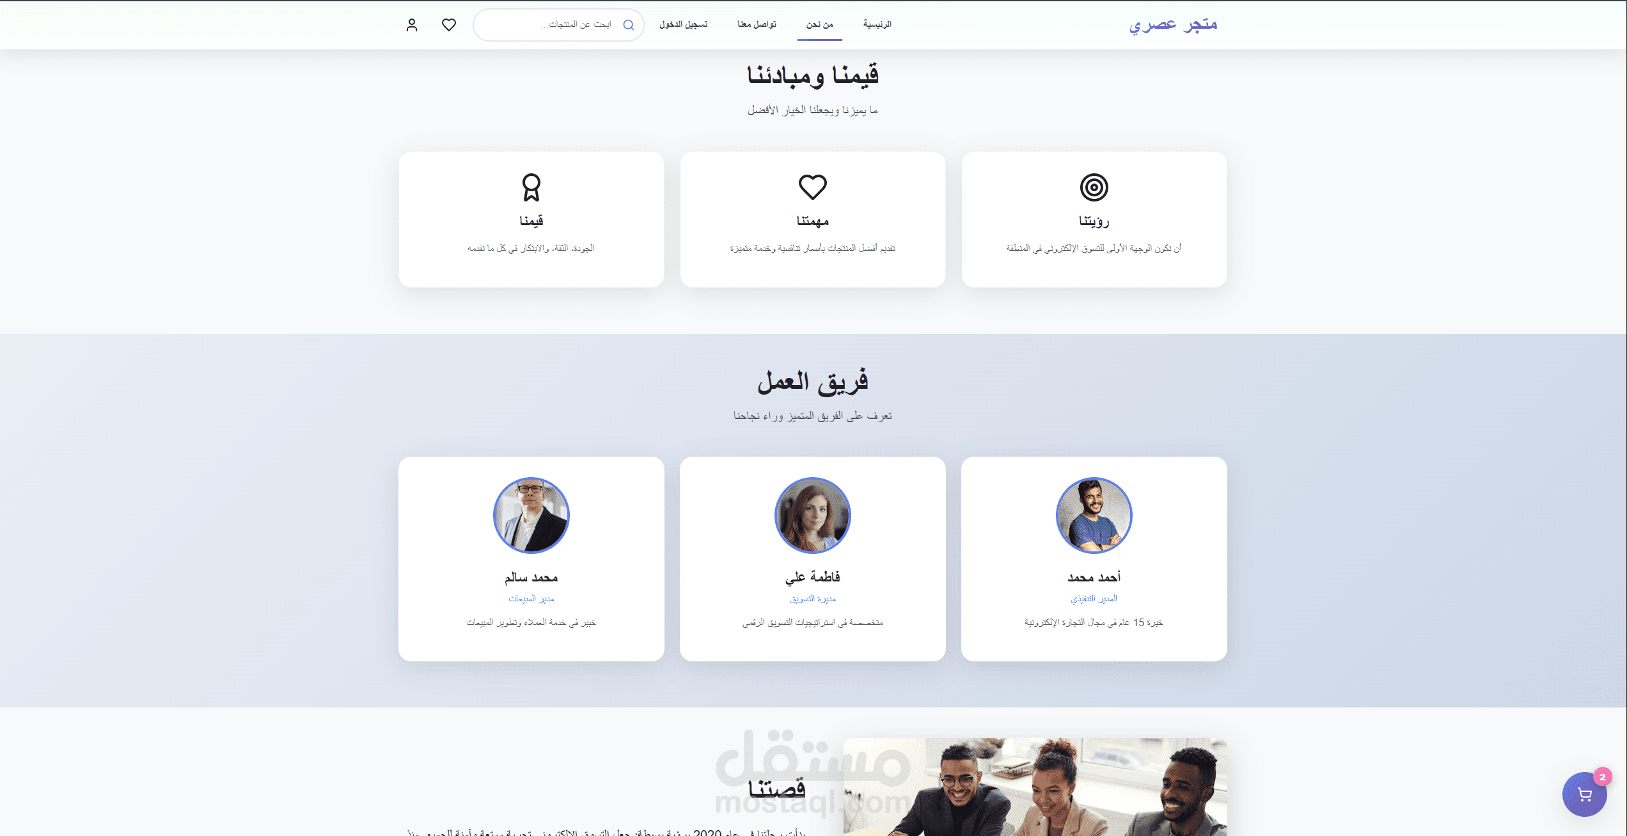
Task: Select the رؤيتنا value card
Action: [1094, 219]
